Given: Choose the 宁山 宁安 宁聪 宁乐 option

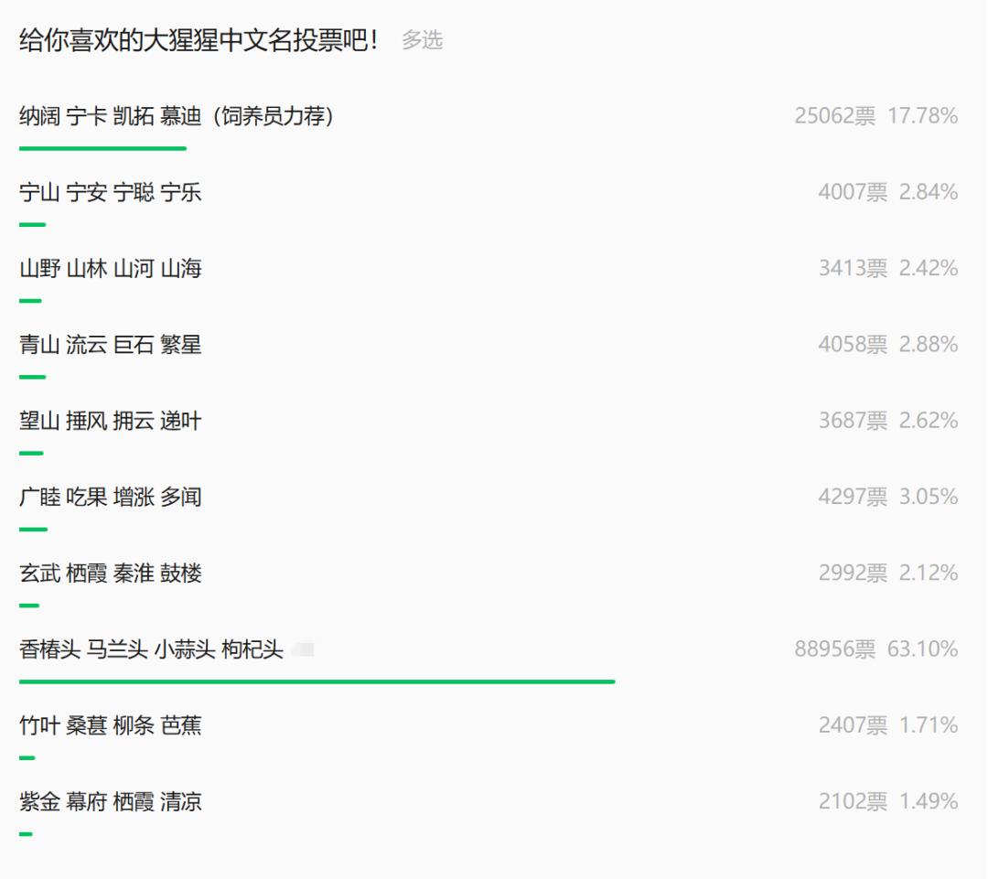Looking at the screenshot, I should click(x=111, y=192).
